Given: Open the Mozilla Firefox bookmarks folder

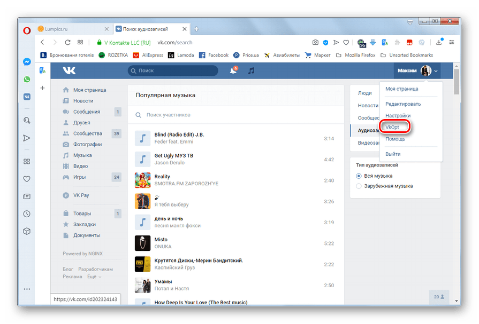Looking at the screenshot, I should (355, 55).
